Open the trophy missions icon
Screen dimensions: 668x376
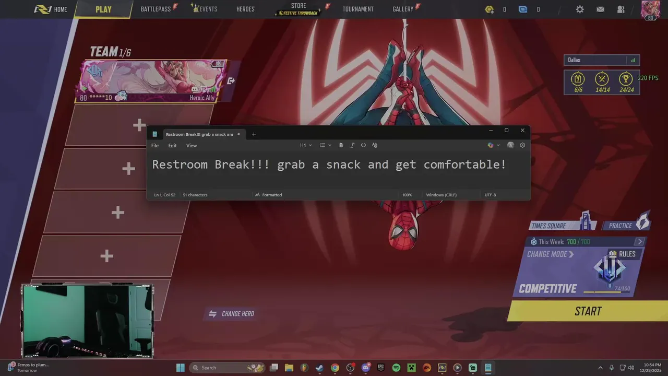click(626, 79)
